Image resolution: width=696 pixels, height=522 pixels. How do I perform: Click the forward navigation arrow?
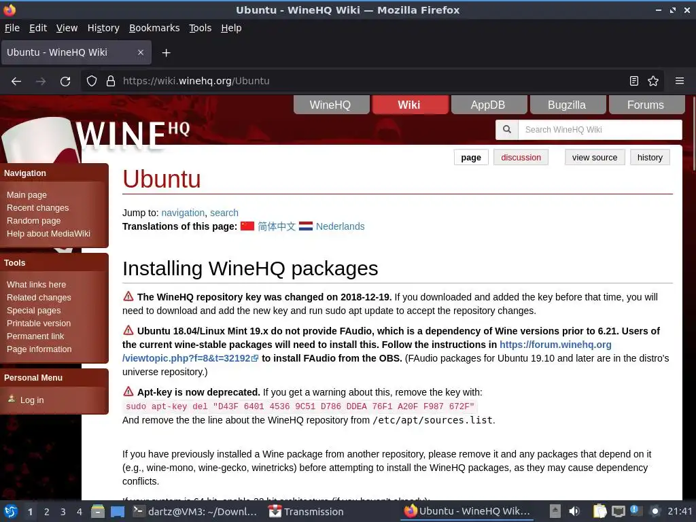[x=41, y=82]
